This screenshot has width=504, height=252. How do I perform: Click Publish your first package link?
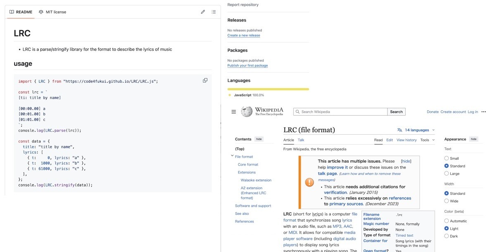tap(247, 66)
